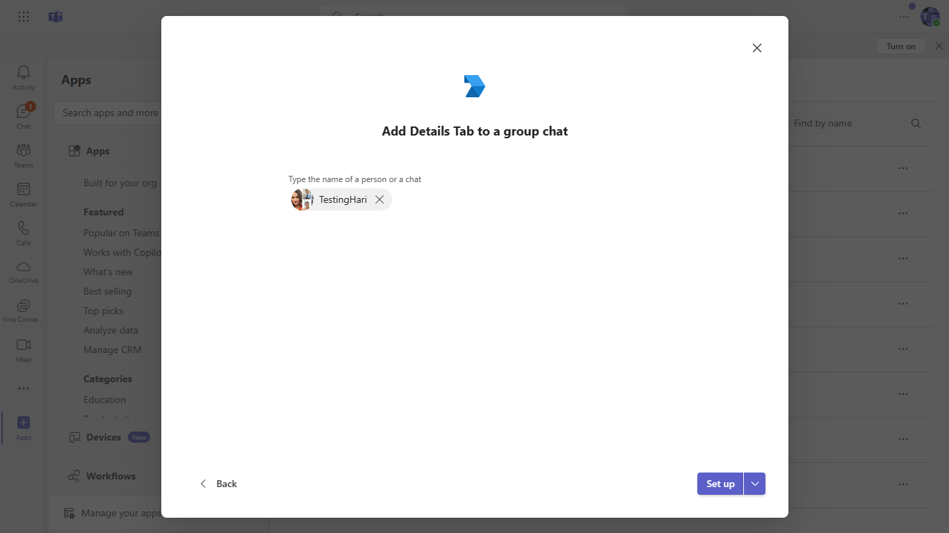Screen dimensions: 949x533
Task: Open the Devices section
Action: (x=104, y=437)
